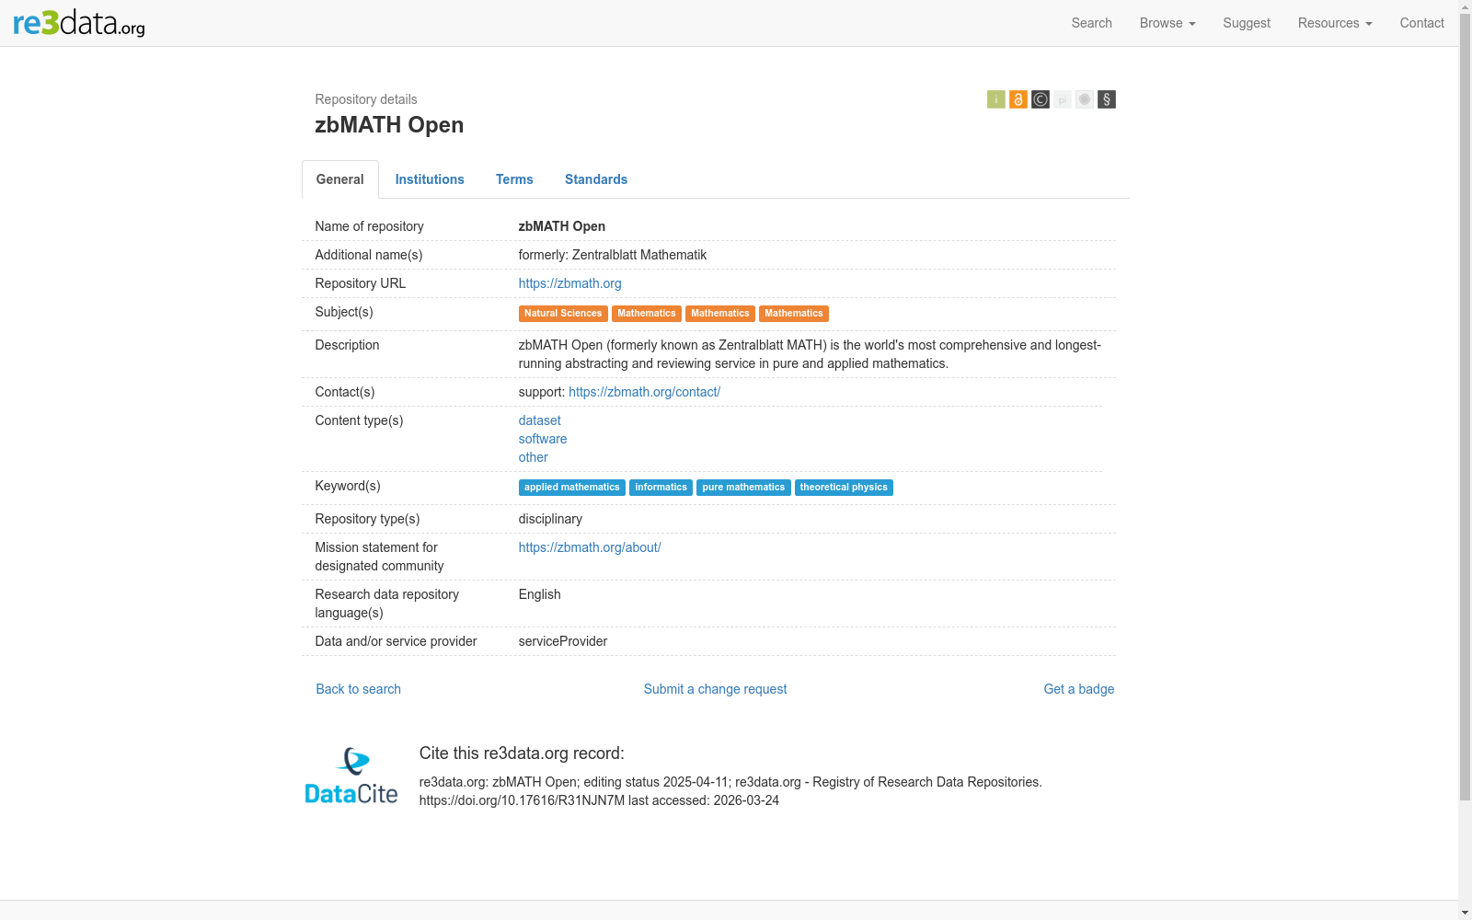Switch to the Institutions tab
The height and width of the screenshot is (920, 1472).
click(430, 179)
